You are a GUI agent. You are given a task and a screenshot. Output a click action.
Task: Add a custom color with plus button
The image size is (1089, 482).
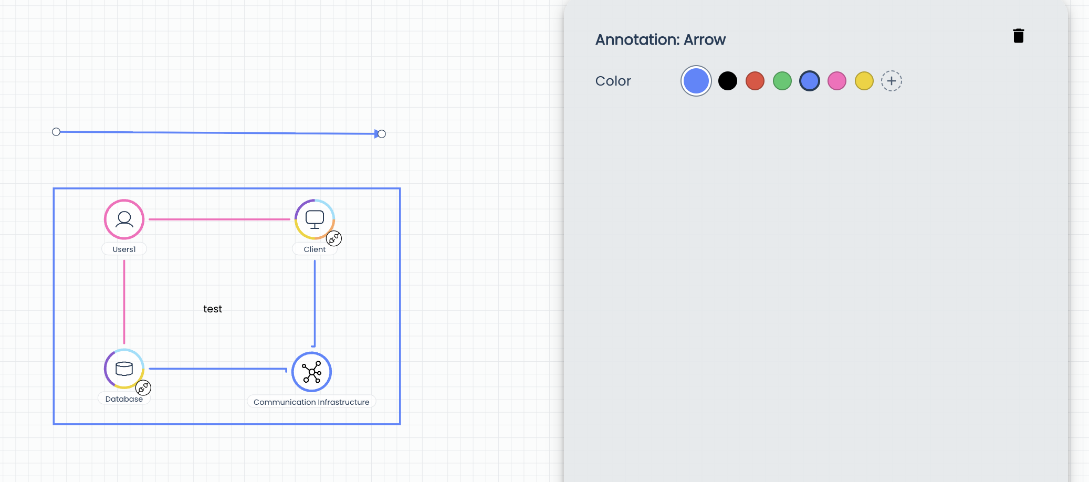[892, 81]
